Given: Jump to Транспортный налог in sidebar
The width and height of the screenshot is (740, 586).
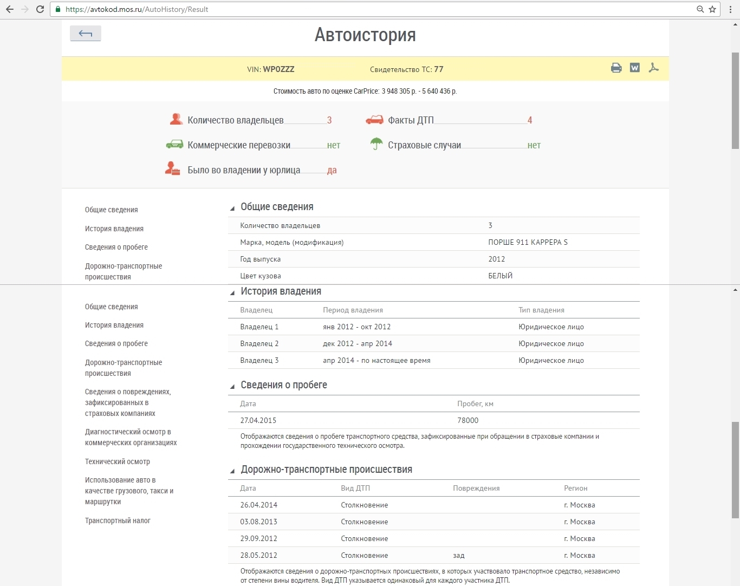Looking at the screenshot, I should point(118,520).
